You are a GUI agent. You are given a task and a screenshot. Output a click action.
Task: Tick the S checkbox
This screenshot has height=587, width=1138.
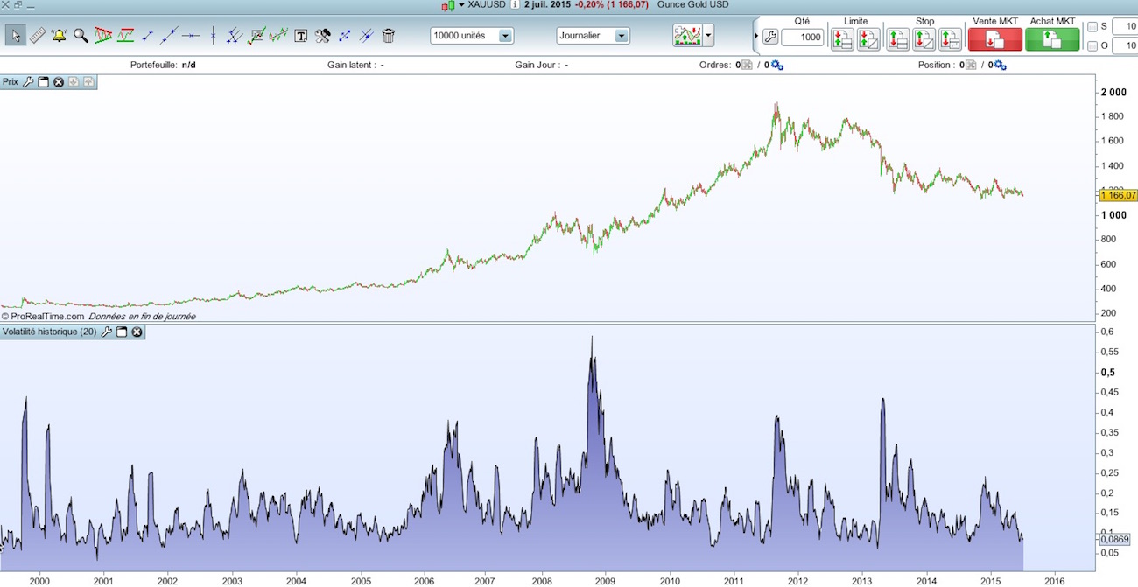click(x=1092, y=27)
